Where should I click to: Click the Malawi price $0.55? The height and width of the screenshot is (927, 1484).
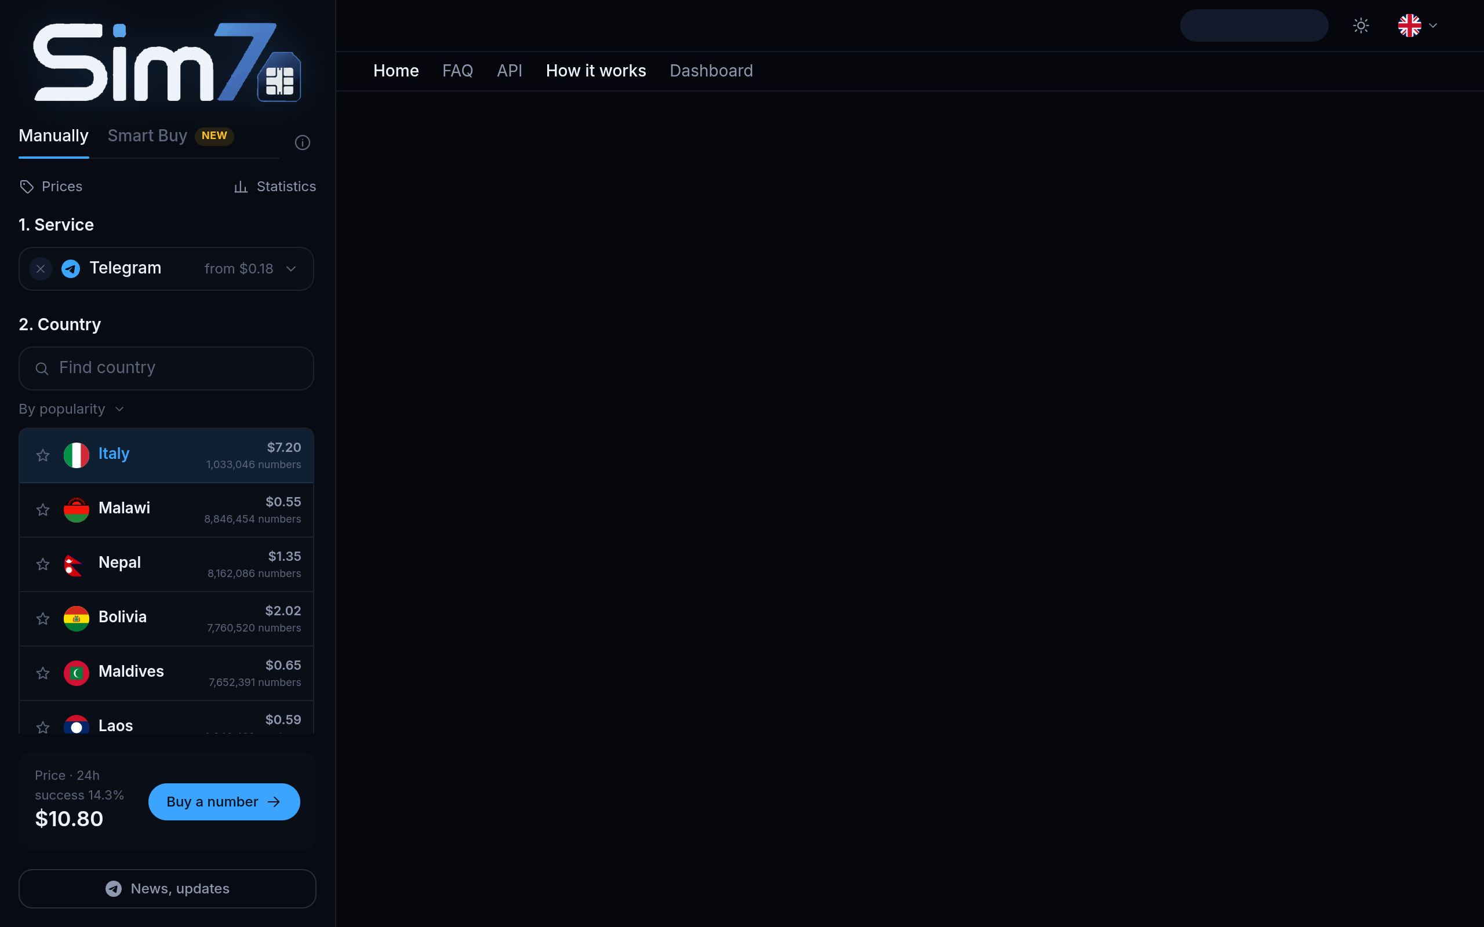tap(283, 502)
